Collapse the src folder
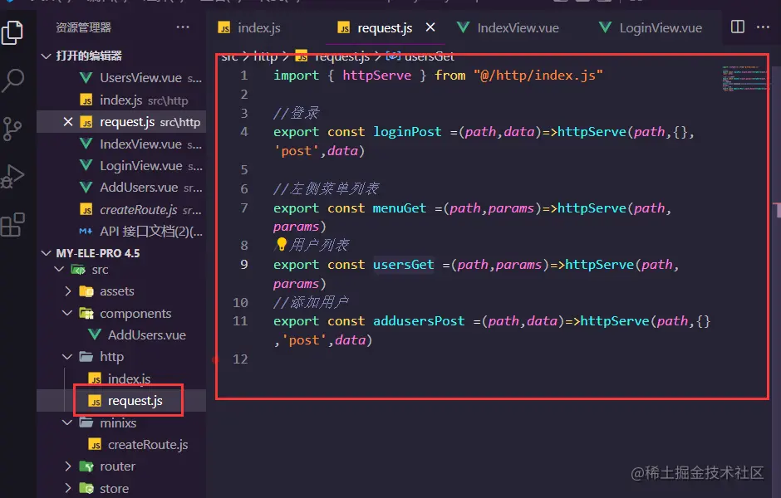The height and width of the screenshot is (498, 781). point(59,270)
